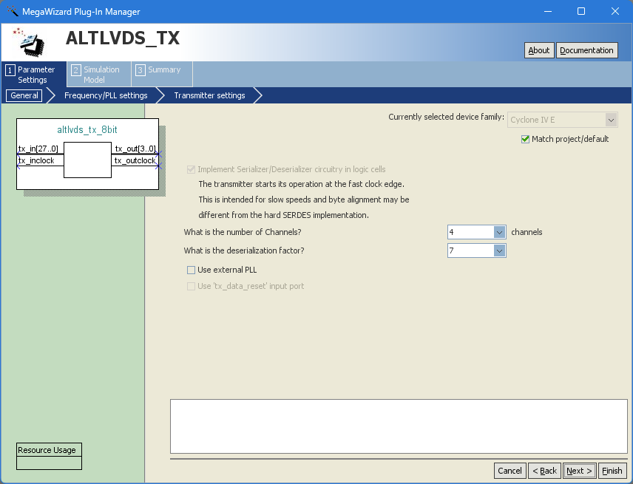Expand the number of Channels dropdown arrow
The image size is (633, 484).
pos(499,232)
